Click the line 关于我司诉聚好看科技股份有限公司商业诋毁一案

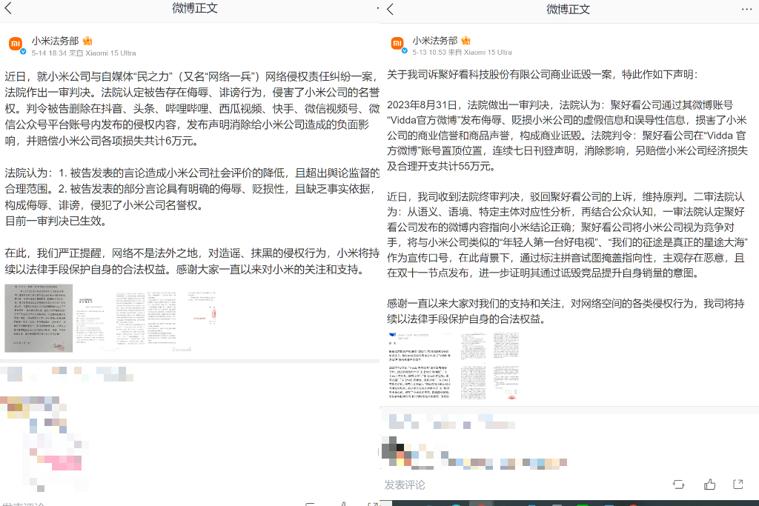tap(543, 75)
